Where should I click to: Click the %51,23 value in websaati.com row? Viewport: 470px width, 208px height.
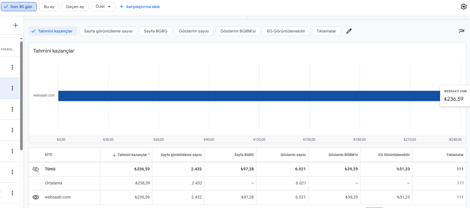pyautogui.click(x=403, y=197)
